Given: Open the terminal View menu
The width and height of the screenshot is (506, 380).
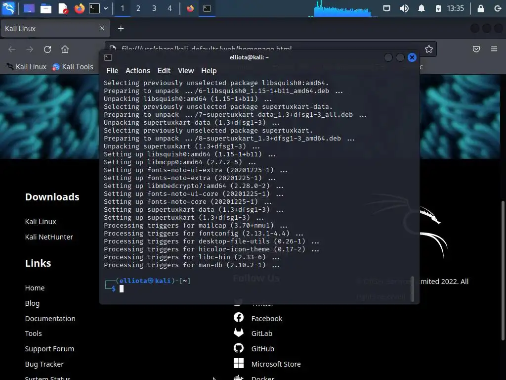Looking at the screenshot, I should (x=186, y=70).
